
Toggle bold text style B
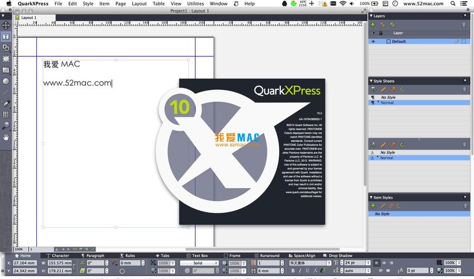(x=293, y=271)
